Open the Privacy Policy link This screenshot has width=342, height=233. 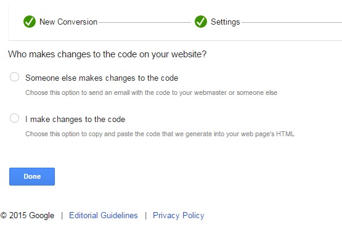179,216
